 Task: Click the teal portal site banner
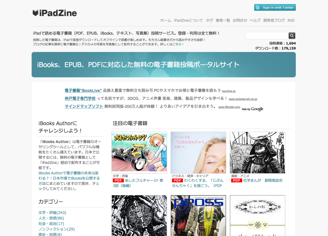(x=164, y=65)
